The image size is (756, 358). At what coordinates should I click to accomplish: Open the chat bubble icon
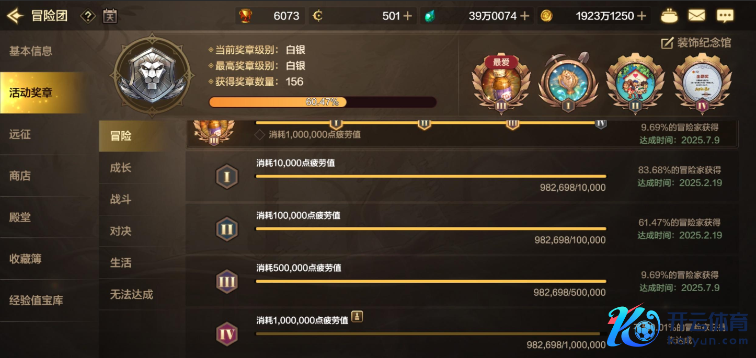(725, 16)
